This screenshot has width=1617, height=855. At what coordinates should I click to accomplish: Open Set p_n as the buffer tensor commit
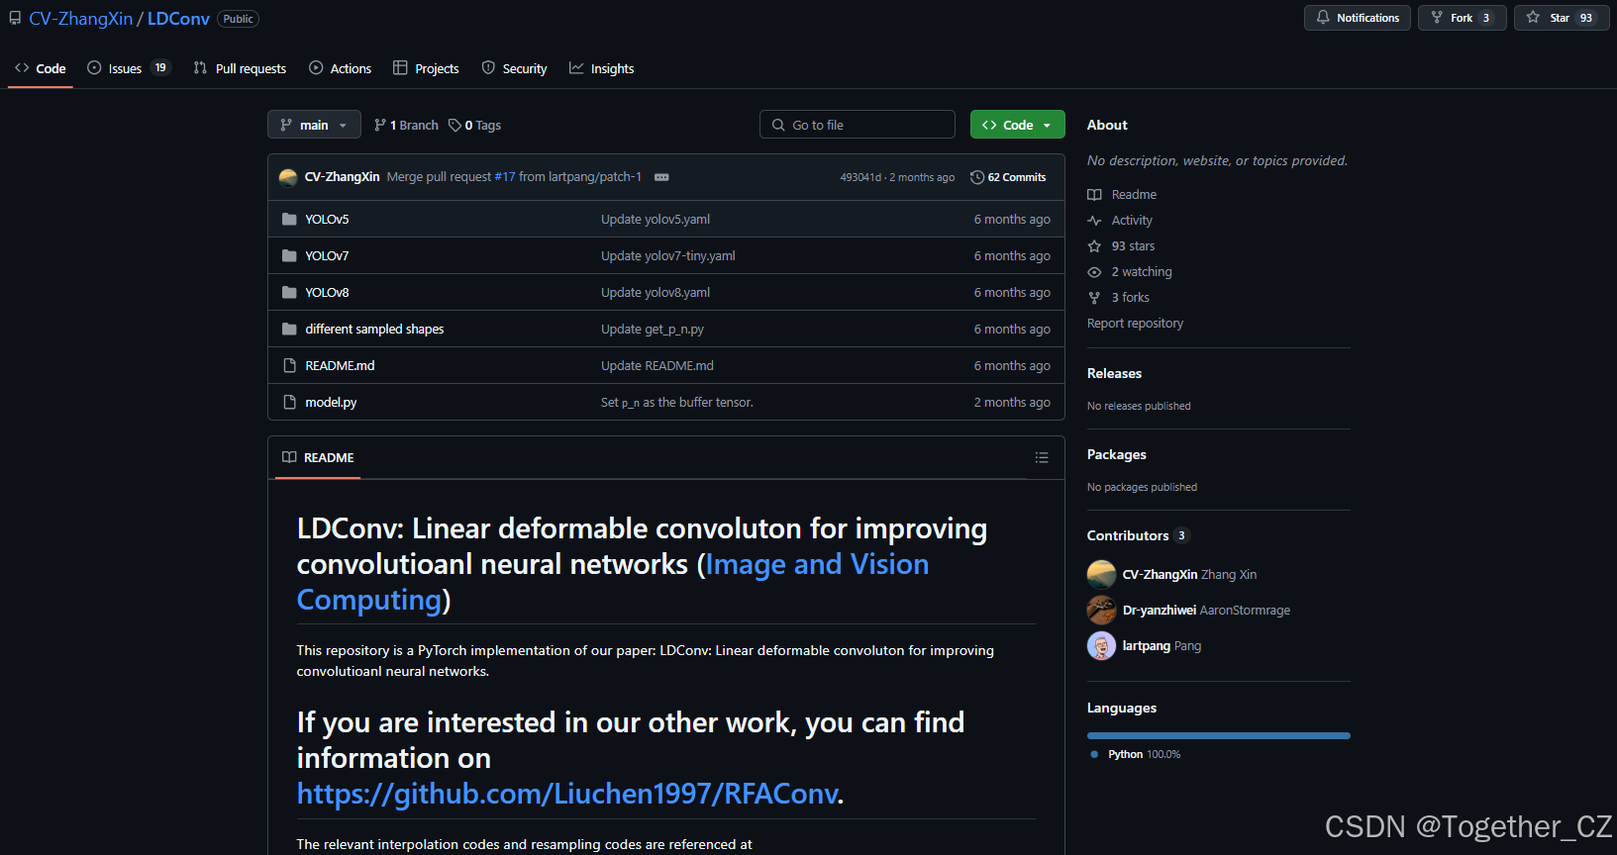pos(677,402)
